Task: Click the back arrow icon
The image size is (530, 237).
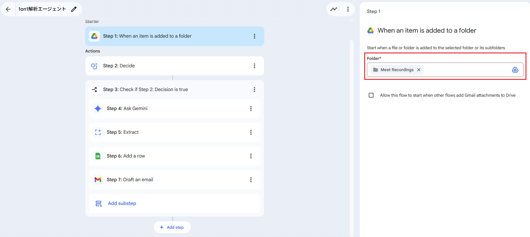Action: point(8,9)
